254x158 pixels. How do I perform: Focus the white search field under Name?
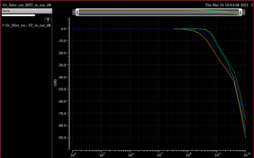18,15
